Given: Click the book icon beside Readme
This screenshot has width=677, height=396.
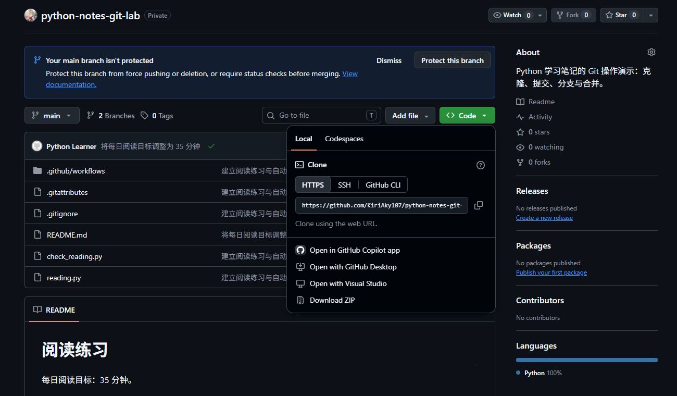Looking at the screenshot, I should (x=520, y=102).
